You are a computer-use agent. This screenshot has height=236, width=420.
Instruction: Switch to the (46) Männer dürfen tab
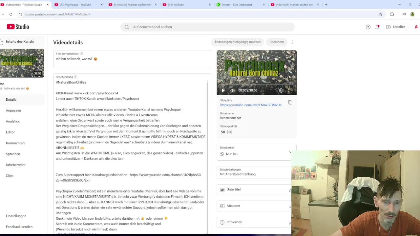tap(295, 5)
